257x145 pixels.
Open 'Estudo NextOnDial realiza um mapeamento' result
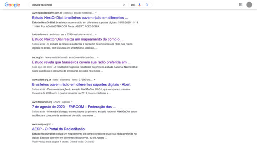point(78,39)
